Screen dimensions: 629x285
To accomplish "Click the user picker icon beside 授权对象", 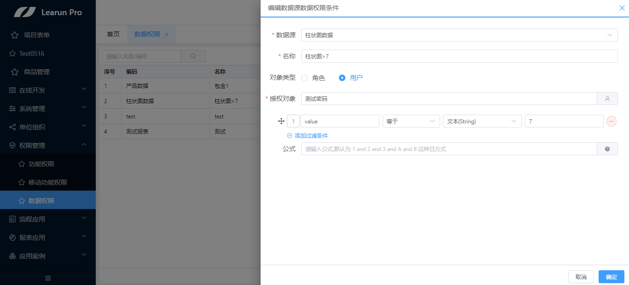I will pyautogui.click(x=607, y=99).
